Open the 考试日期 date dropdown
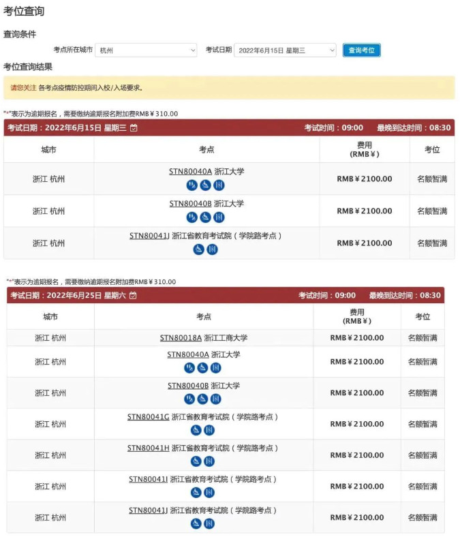The height and width of the screenshot is (537, 460). pyautogui.click(x=285, y=50)
